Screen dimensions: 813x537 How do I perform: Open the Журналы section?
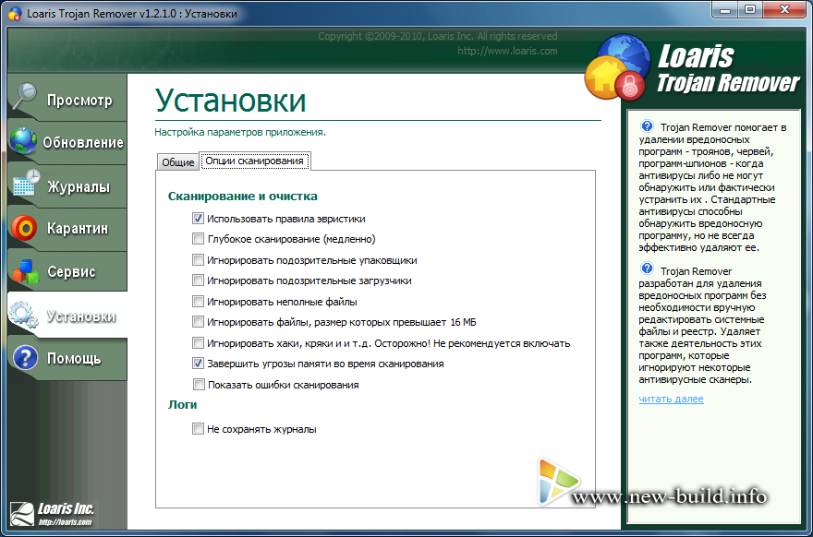click(x=67, y=185)
